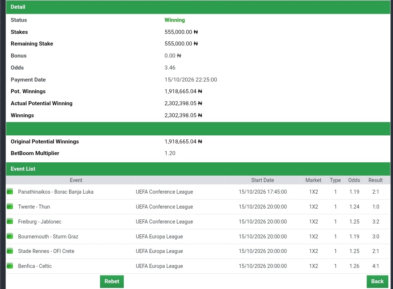
Task: Click the Freiburg - Jablonec event
Action: tap(40, 222)
